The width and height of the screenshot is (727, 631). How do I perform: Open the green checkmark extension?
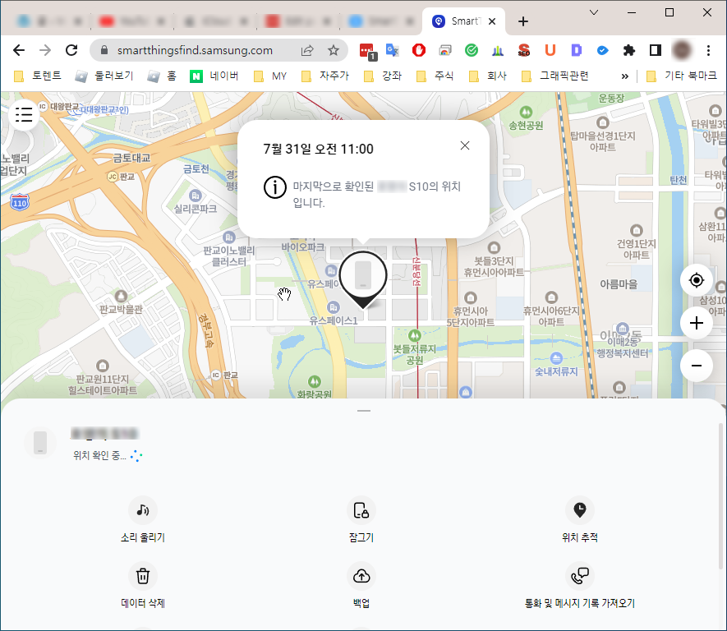tap(472, 50)
